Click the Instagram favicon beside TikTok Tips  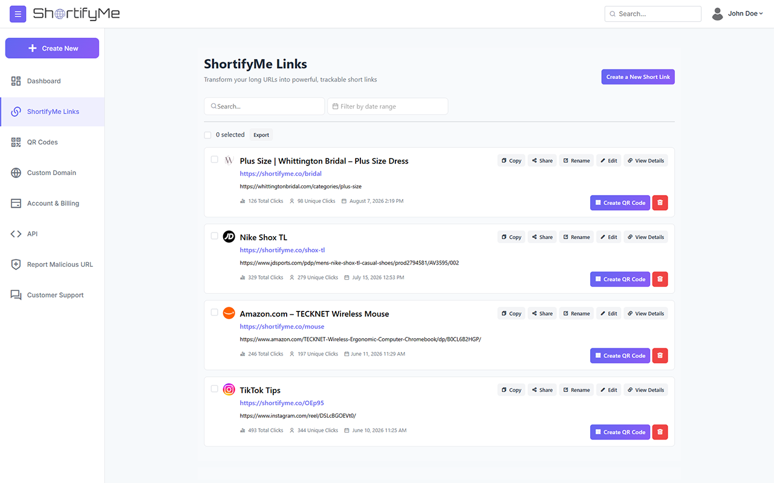[x=229, y=389]
